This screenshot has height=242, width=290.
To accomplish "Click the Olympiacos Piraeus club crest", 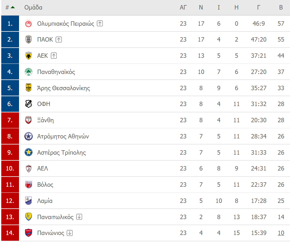I will coord(29,24).
